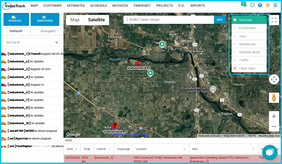Select Industrack_5 Stopped 0s row
Image resolution: width=282 pixels, height=164 pixels.
[x=32, y=85]
